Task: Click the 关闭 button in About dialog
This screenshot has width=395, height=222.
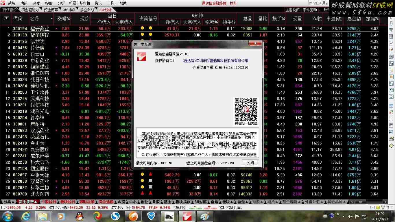Action: pyautogui.click(x=250, y=163)
